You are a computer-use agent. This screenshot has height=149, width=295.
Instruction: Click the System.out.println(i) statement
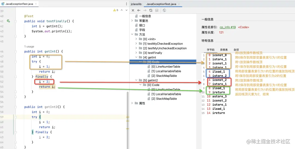pos(52,31)
